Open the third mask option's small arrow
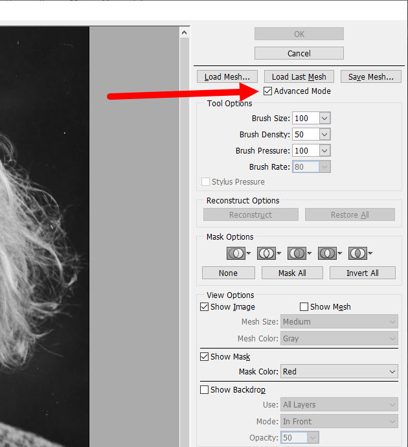408x447 pixels. click(x=310, y=253)
